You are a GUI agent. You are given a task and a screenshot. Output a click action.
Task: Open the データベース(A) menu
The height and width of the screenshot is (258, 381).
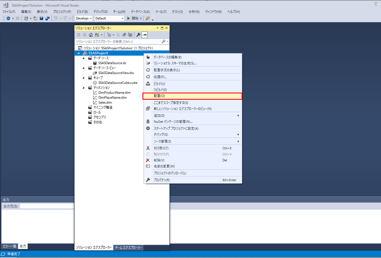(140, 12)
